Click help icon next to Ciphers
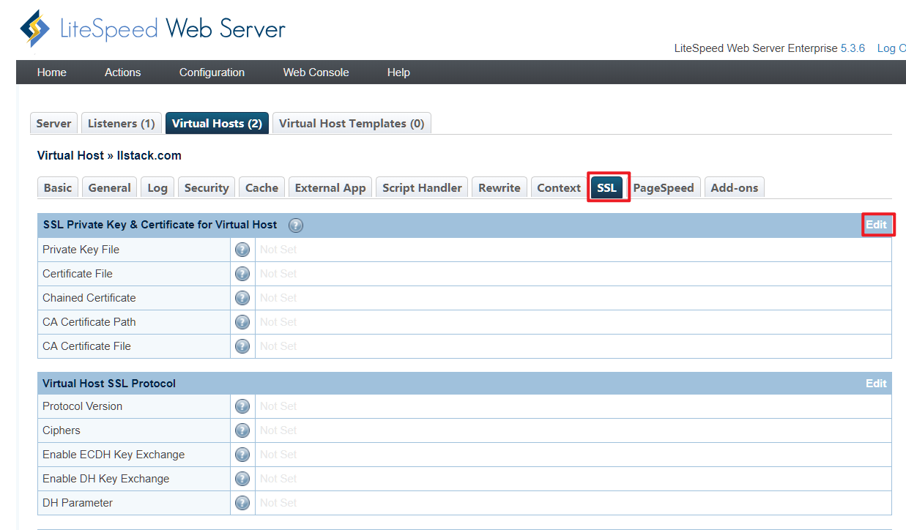Viewport: 906px width, 530px height. [x=242, y=430]
